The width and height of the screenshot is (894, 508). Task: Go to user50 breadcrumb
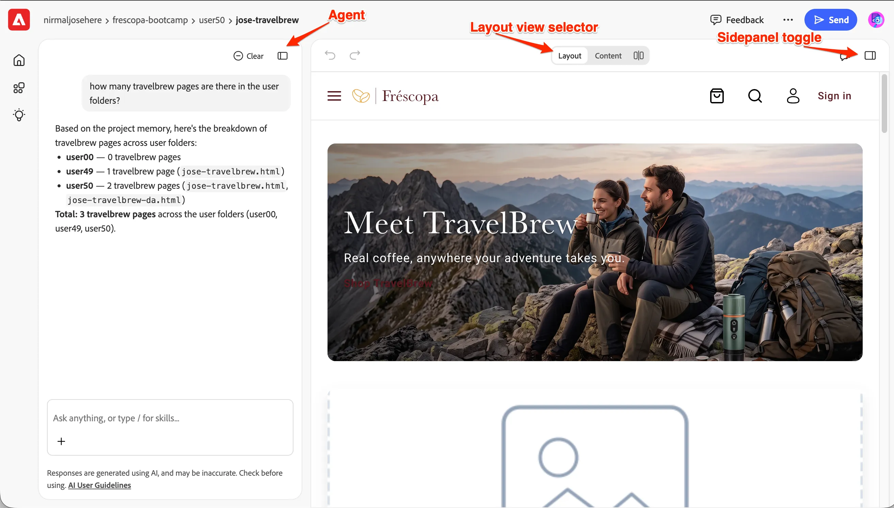click(x=212, y=20)
